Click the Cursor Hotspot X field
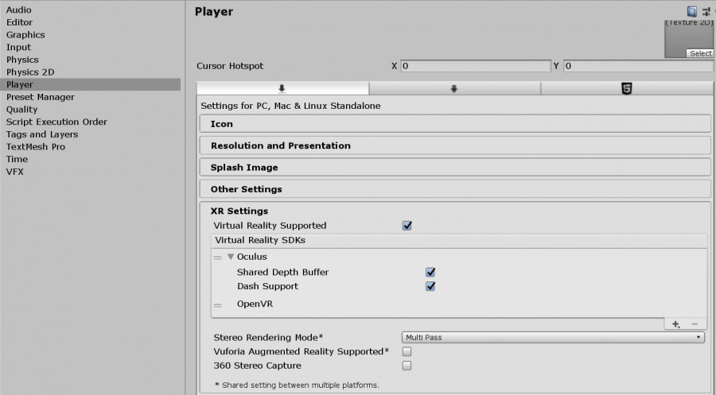 [476, 66]
